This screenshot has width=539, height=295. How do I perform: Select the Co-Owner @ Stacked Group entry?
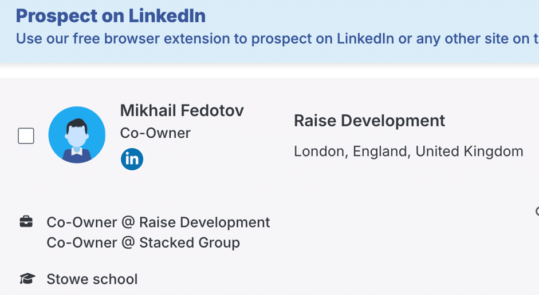tap(143, 242)
